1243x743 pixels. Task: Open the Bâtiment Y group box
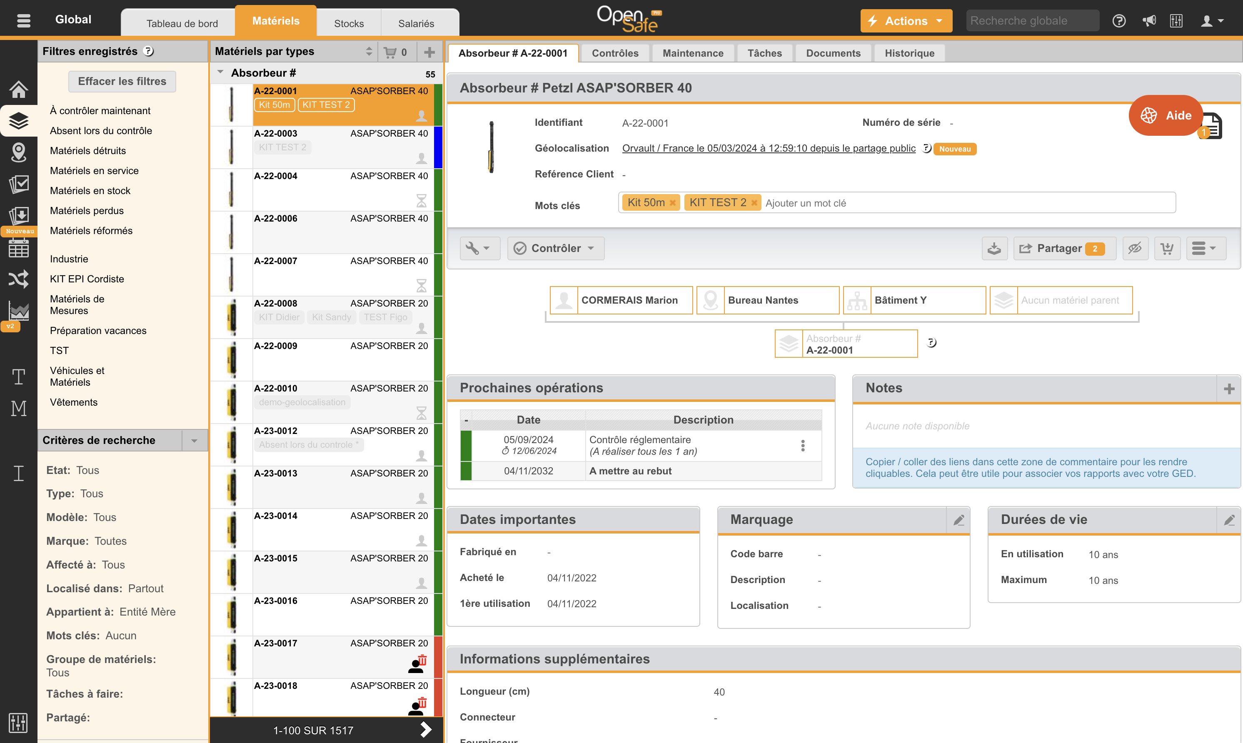point(914,300)
